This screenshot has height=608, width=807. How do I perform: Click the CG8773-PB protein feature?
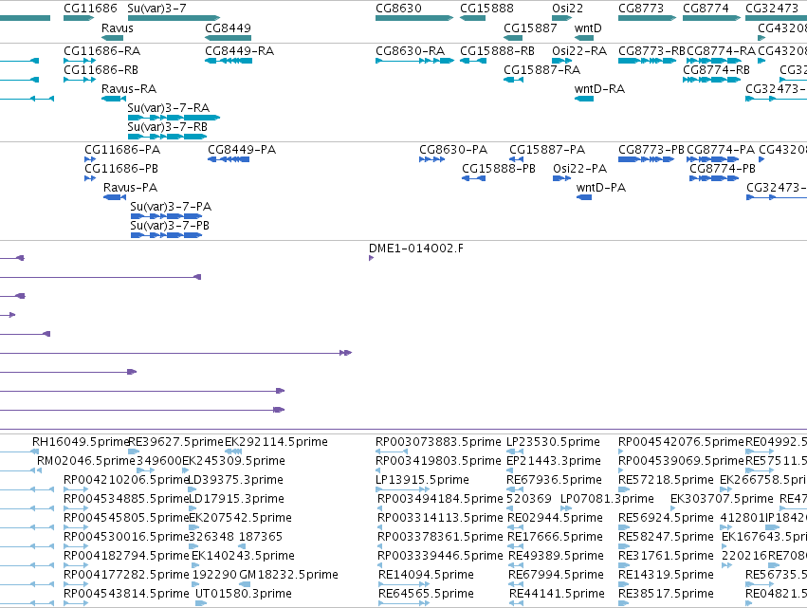coord(647,159)
